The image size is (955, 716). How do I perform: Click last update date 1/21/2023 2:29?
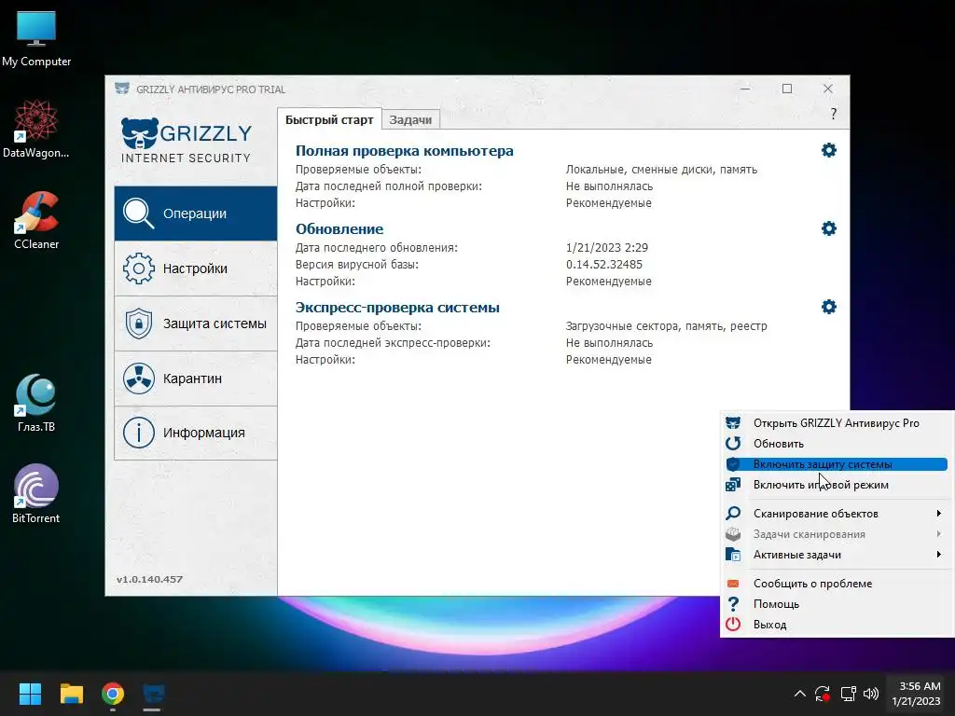(x=606, y=248)
